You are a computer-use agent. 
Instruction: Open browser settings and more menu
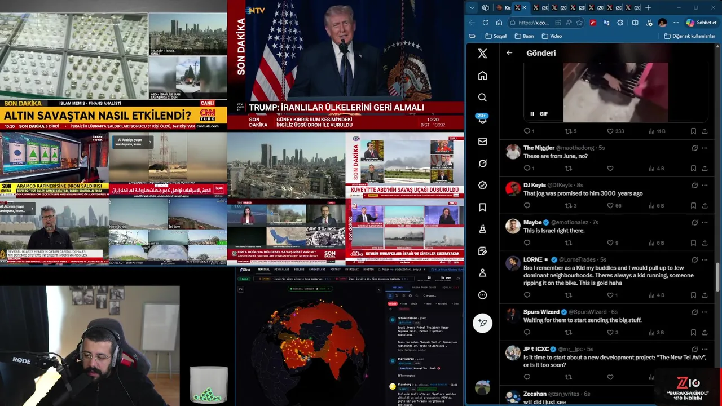pyautogui.click(x=676, y=23)
